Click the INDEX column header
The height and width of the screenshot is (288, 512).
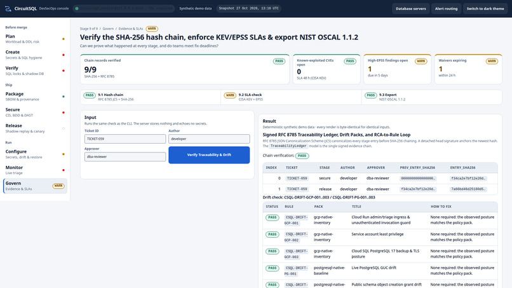[x=271, y=168]
